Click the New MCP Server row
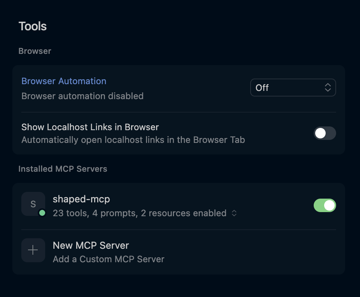The width and height of the screenshot is (360, 297). 90,245
